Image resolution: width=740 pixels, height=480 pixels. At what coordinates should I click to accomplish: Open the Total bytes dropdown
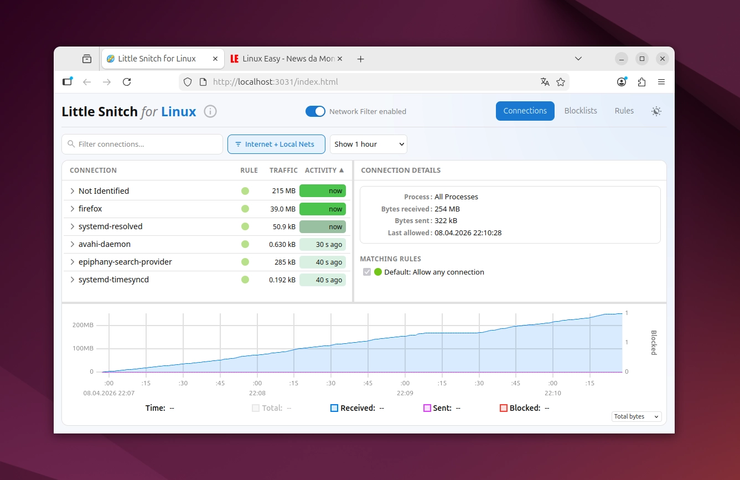[636, 416]
